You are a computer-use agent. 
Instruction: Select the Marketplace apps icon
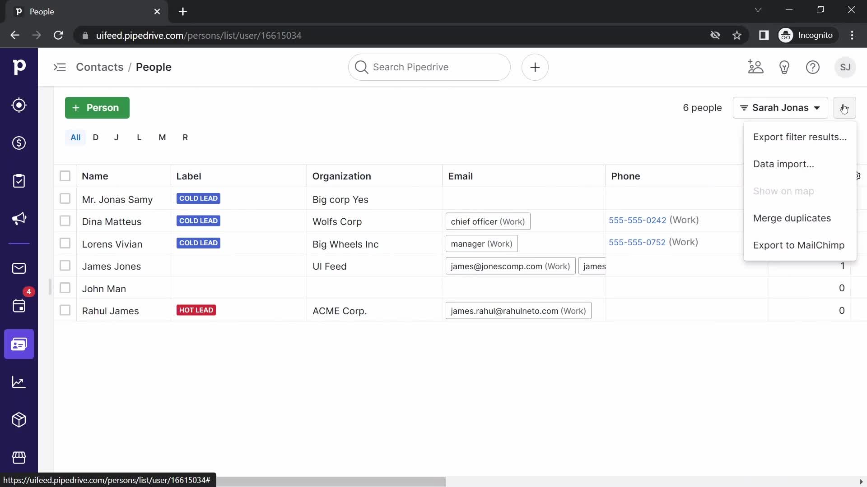[x=19, y=458]
